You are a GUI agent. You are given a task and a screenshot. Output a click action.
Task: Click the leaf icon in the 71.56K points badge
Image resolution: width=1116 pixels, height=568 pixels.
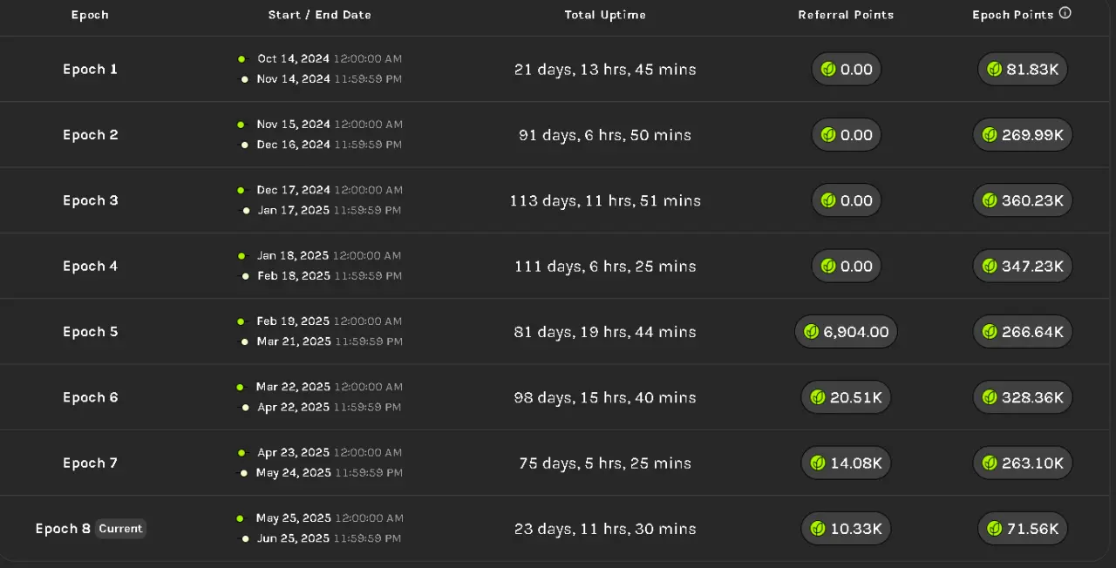tap(995, 529)
